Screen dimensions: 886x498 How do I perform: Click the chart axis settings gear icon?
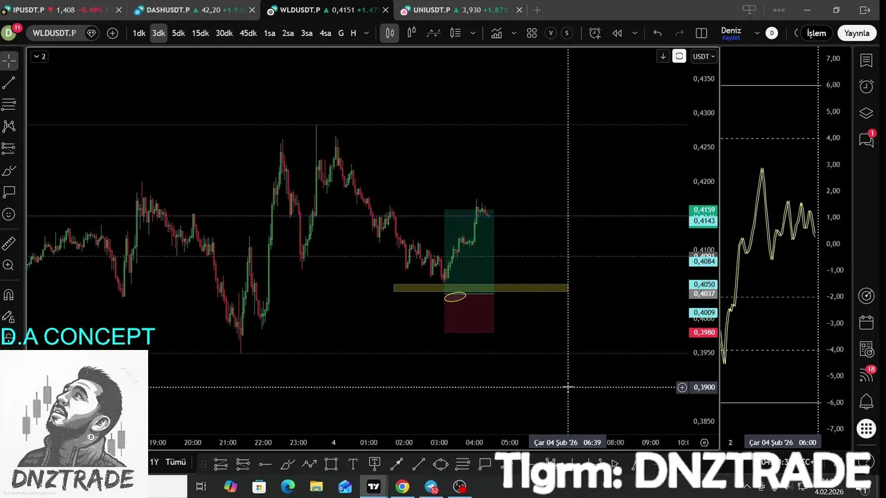click(x=705, y=442)
